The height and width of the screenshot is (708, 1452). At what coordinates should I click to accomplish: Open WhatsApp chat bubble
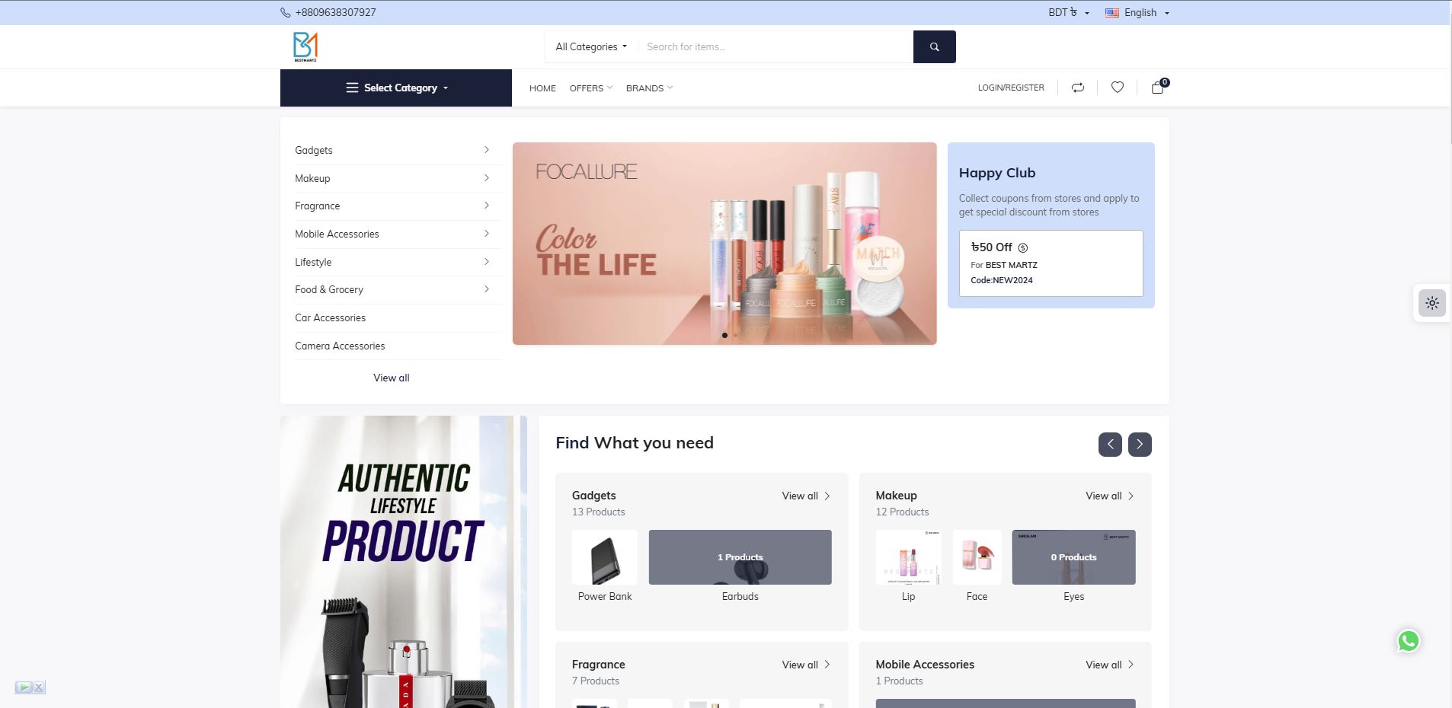(1408, 641)
